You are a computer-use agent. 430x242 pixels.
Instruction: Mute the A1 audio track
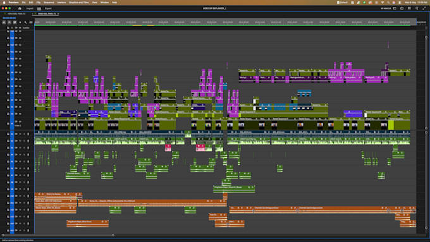tap(20, 134)
